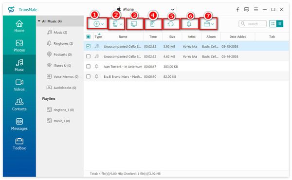This screenshot has height=180, width=292.
Task: Open Photos in sidebar
Action: (19, 46)
